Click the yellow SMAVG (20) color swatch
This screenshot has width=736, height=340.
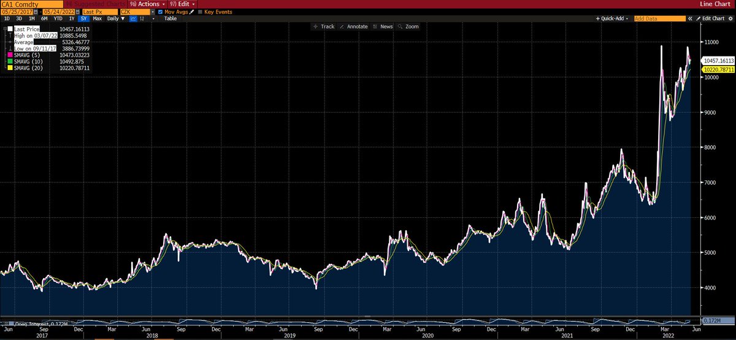pyautogui.click(x=10, y=68)
